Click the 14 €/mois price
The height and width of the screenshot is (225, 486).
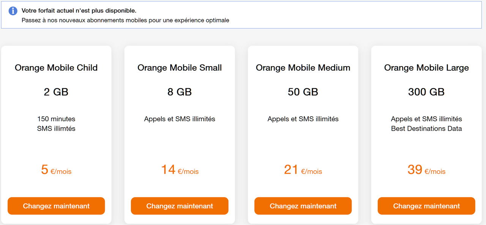tap(180, 170)
